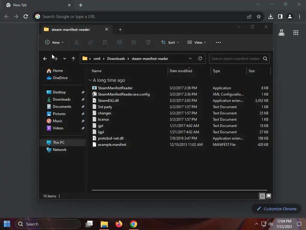Sort by the Size column header
306x230 pixels.
click(258, 71)
